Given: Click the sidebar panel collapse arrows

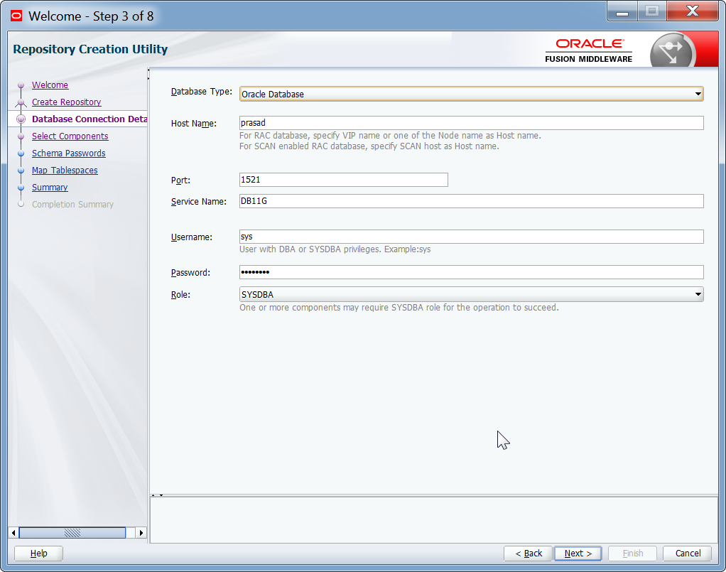Looking at the screenshot, I should point(148,74).
